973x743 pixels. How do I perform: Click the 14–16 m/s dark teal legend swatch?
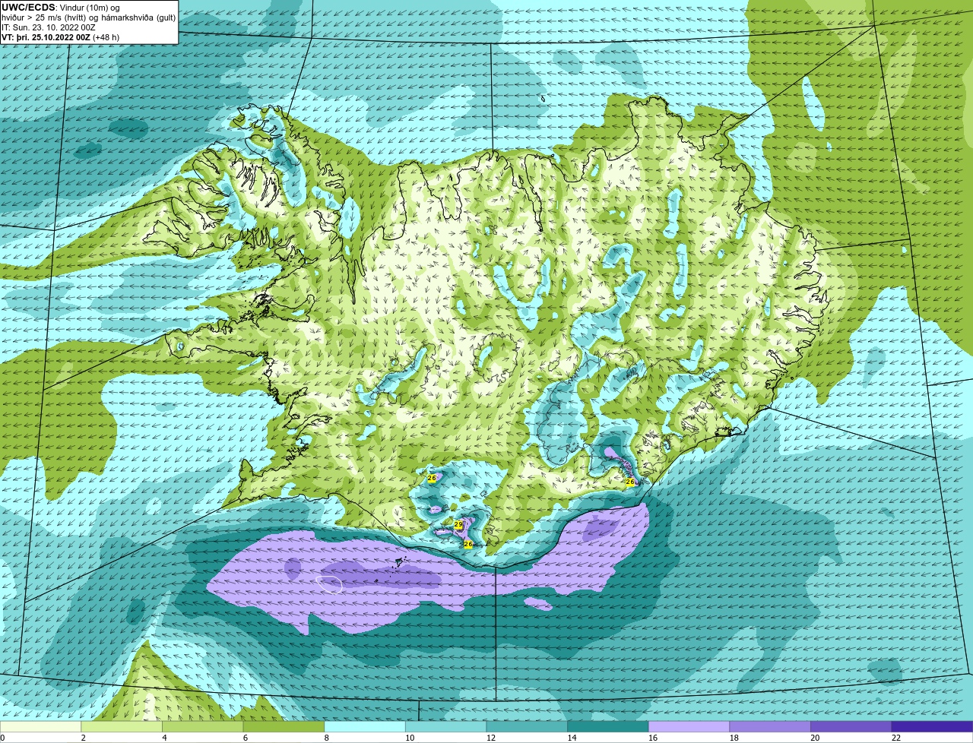click(608, 726)
